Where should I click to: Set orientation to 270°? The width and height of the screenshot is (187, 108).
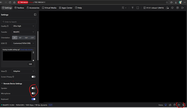tap(32, 38)
